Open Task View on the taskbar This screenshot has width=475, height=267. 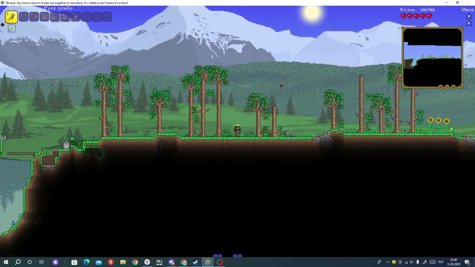click(x=42, y=262)
